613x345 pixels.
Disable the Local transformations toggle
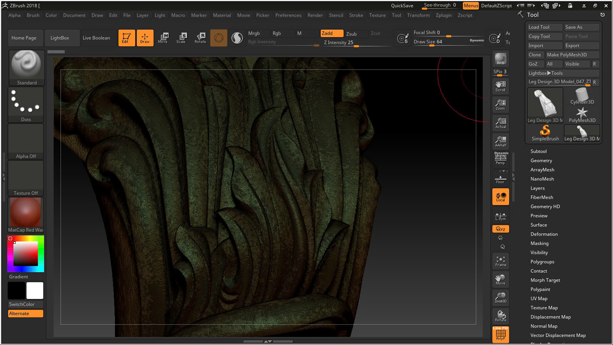click(x=500, y=196)
